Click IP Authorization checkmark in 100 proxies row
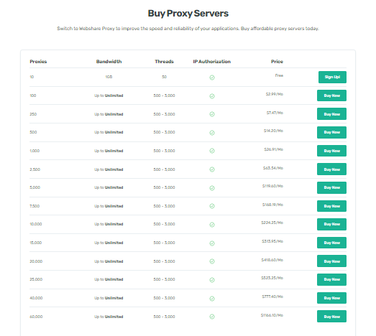Image resolution: width=376 pixels, height=336 pixels. [x=212, y=96]
